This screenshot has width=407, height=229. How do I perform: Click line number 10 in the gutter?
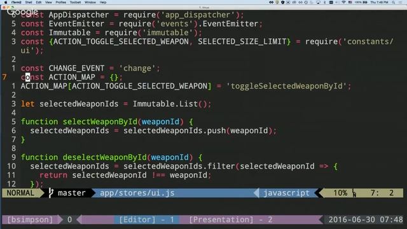(11, 166)
